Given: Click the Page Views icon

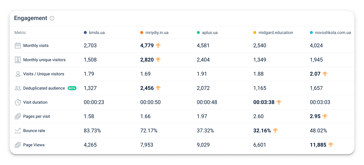Looking at the screenshot, I should [x=18, y=145].
